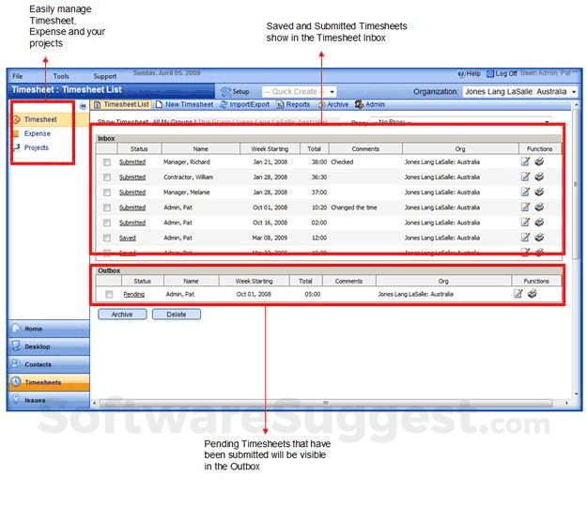The width and height of the screenshot is (587, 508).
Task: Open the Saved link for Mar 08, 2009
Action: click(x=128, y=238)
